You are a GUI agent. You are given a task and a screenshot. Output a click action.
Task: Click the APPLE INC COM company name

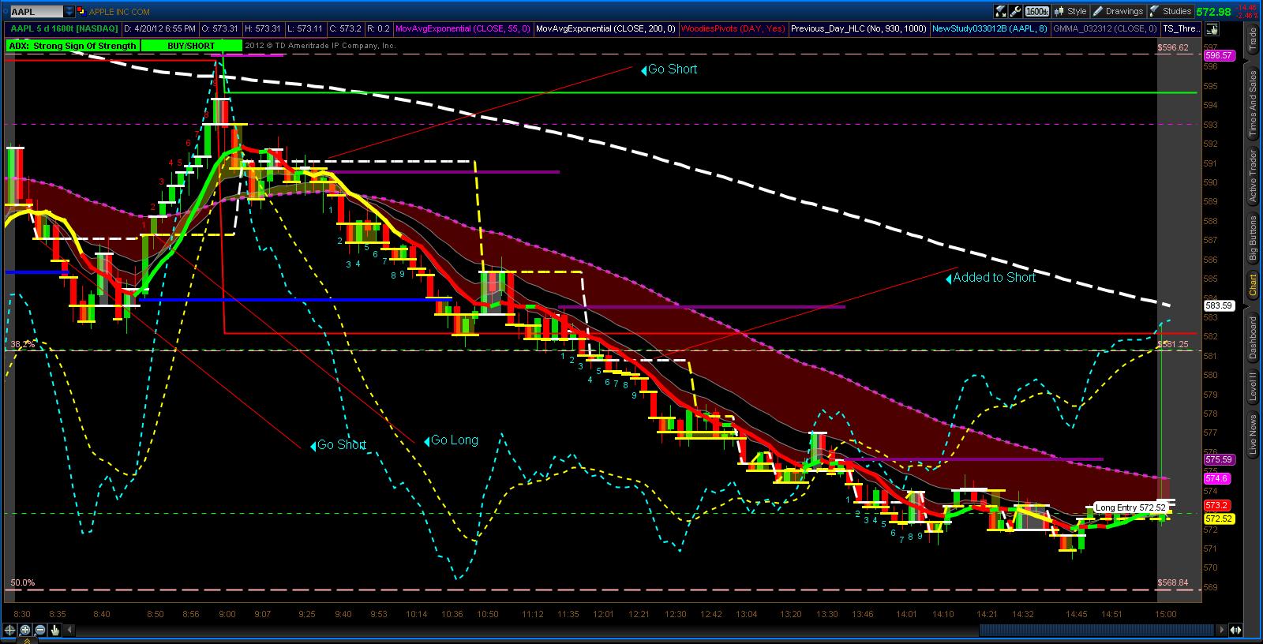point(119,12)
